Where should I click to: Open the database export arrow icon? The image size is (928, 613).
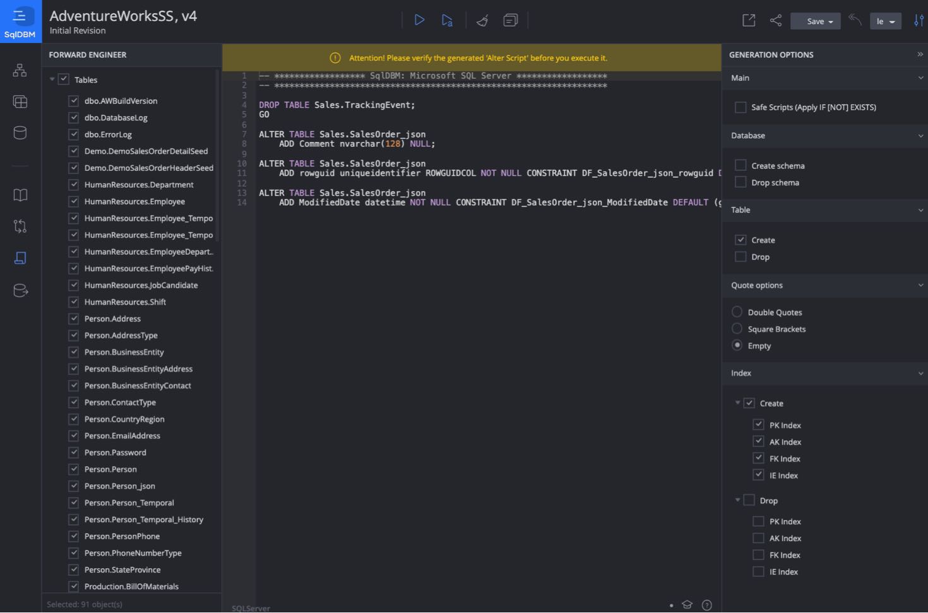click(x=20, y=290)
